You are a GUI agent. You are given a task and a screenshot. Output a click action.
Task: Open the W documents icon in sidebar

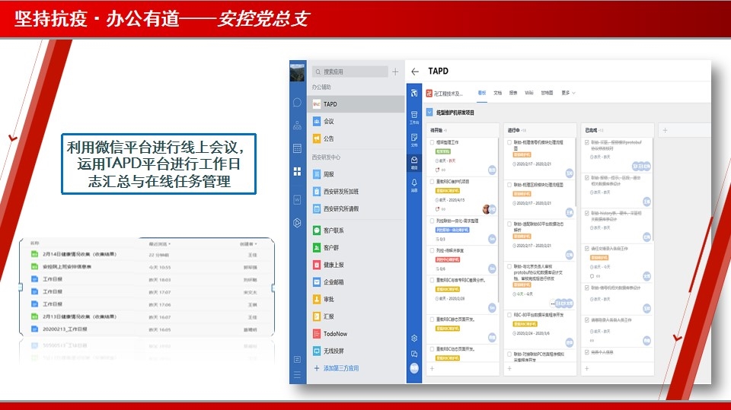(x=297, y=200)
